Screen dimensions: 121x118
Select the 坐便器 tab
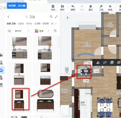(x=37, y=24)
